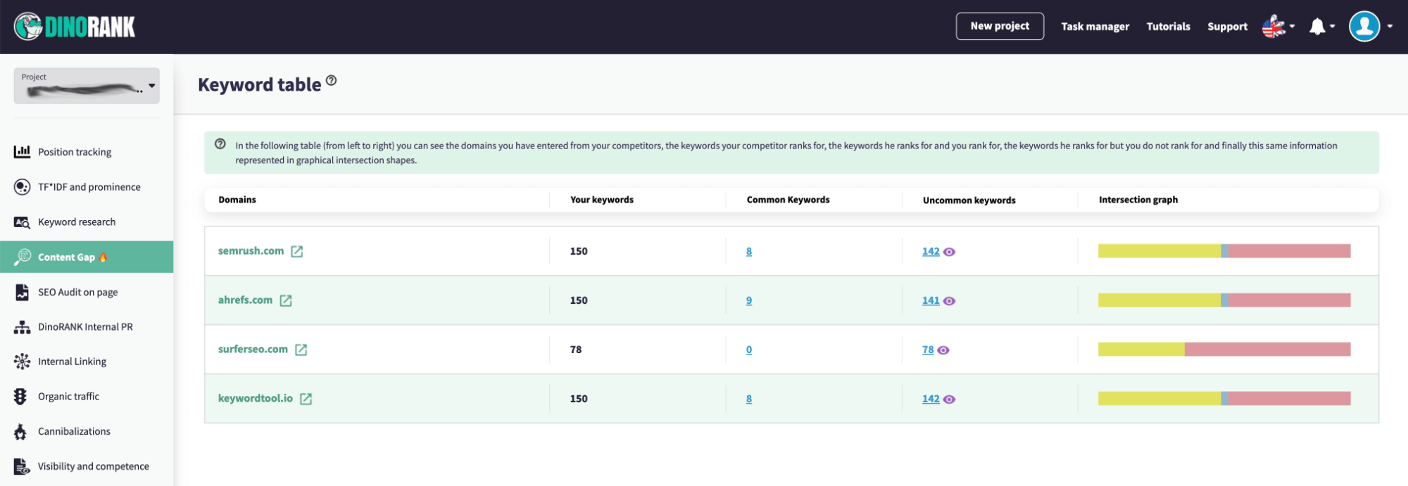Open semrush.com common keywords count 8
Image resolution: width=1408 pixels, height=486 pixels.
pos(749,251)
